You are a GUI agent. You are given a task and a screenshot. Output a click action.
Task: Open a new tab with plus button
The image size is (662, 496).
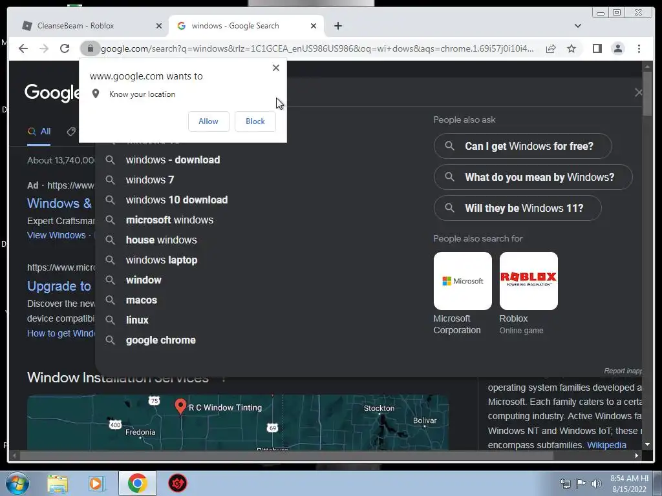(x=337, y=26)
